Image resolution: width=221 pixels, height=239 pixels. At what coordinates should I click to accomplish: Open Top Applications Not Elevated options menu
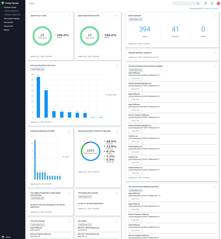[215, 66]
